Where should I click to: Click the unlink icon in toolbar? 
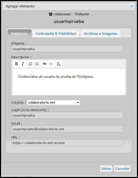51,64
